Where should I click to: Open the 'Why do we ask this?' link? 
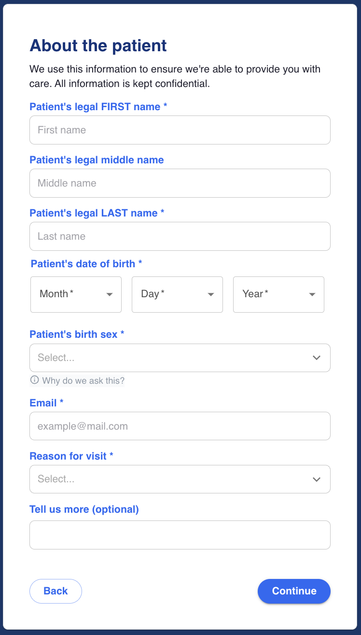pyautogui.click(x=83, y=381)
